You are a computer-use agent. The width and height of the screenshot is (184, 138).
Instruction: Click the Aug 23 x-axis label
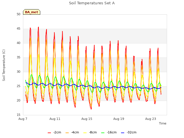pyautogui.click(x=151, y=119)
